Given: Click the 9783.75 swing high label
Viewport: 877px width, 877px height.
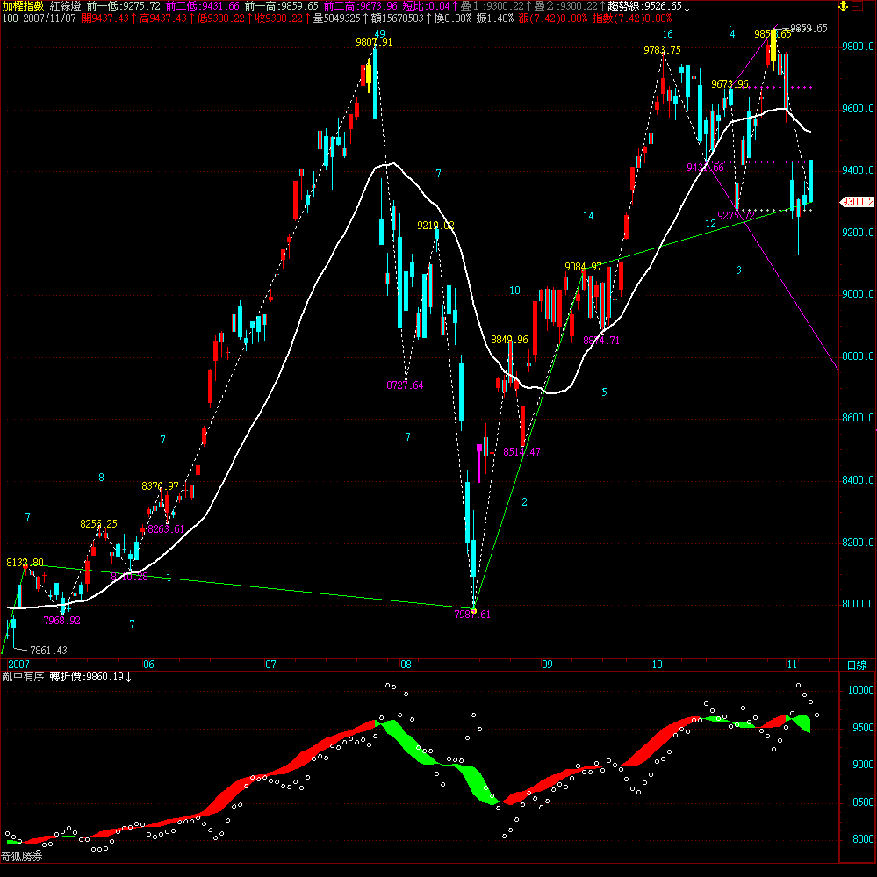Looking at the screenshot, I should point(662,50).
